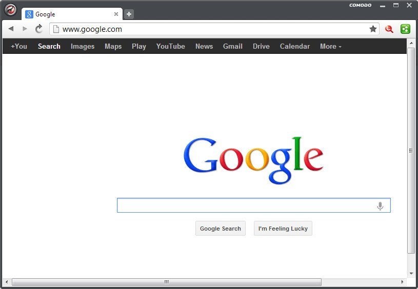
Task: Bookmark this page with the star
Action: click(x=373, y=29)
